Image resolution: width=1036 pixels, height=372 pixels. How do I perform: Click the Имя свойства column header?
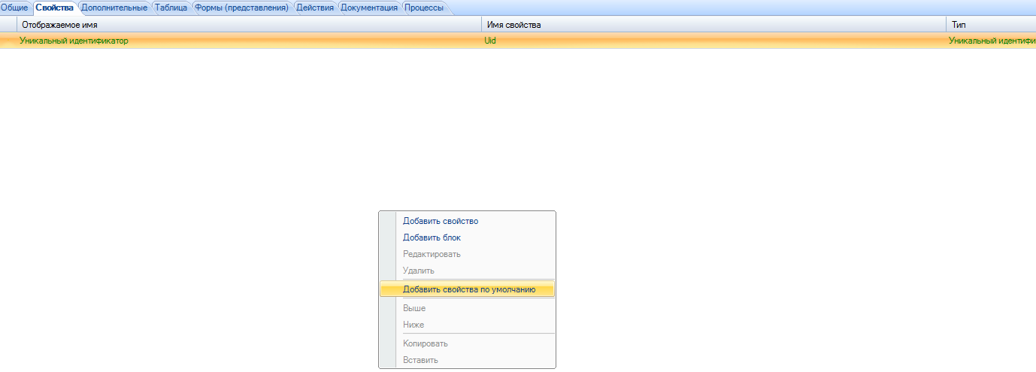[713, 25]
